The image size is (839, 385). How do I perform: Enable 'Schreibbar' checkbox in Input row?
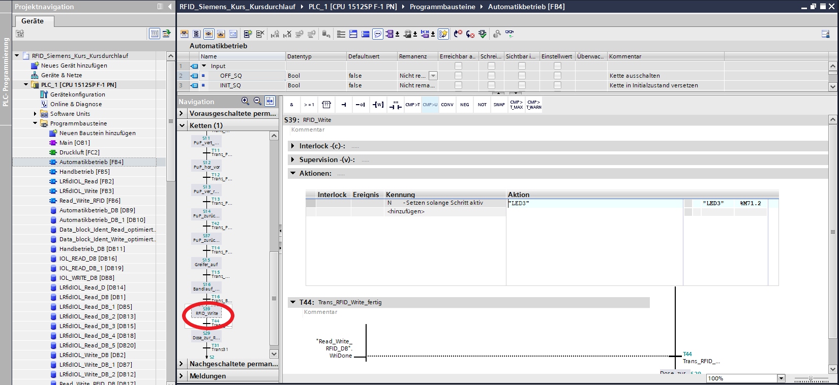point(491,66)
